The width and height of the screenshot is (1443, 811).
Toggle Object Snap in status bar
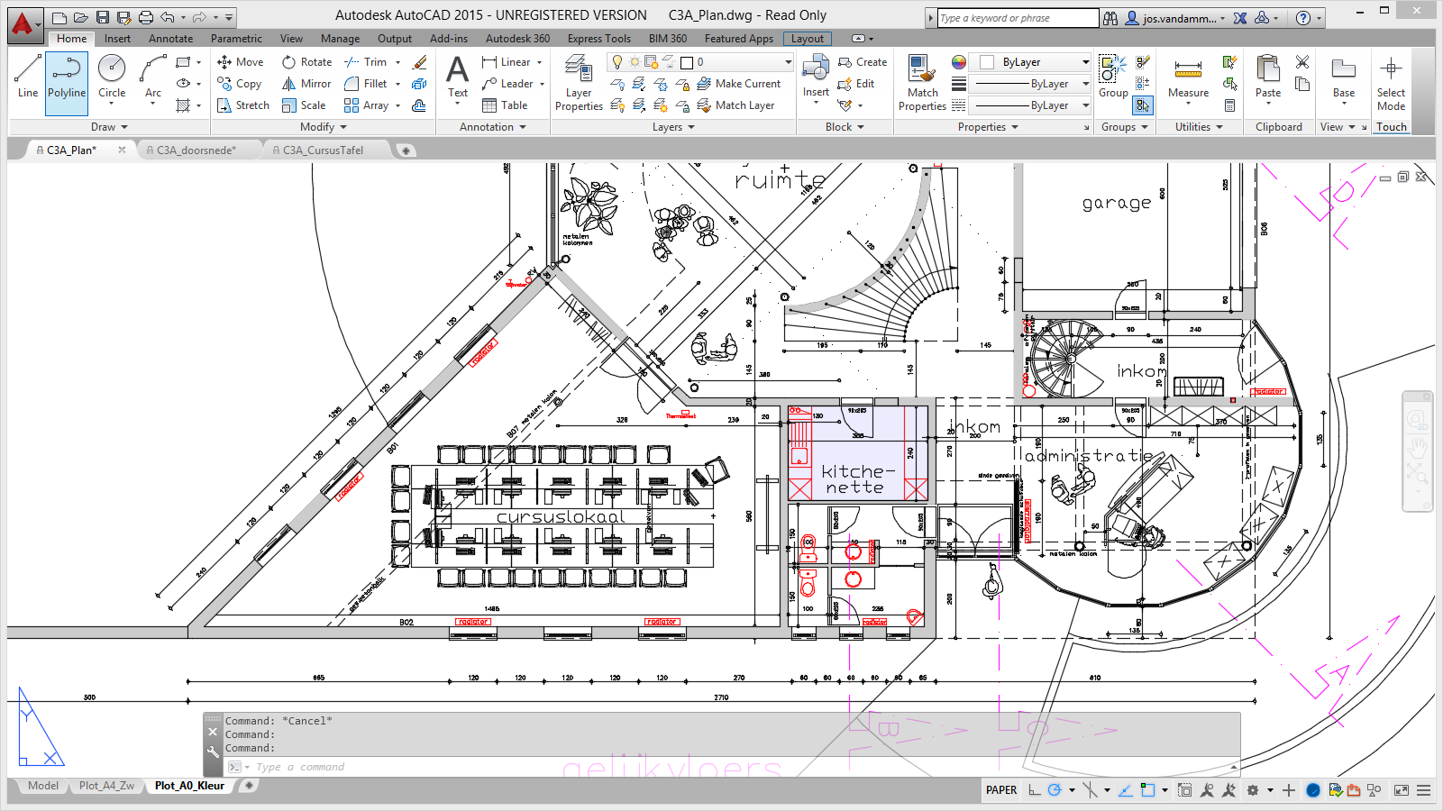point(1147,790)
